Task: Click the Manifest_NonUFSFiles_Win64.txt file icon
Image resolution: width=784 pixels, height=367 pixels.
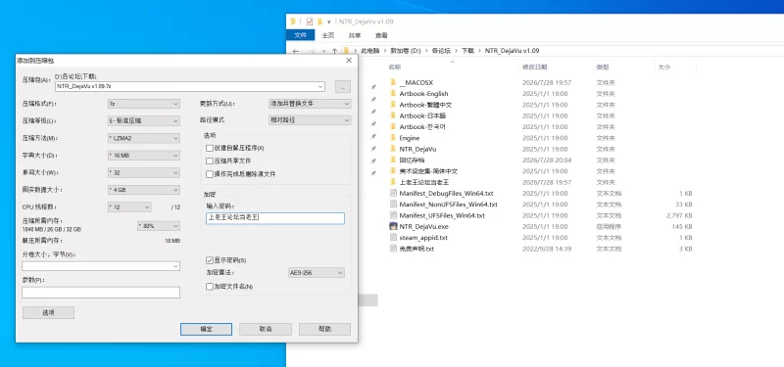Action: 393,205
